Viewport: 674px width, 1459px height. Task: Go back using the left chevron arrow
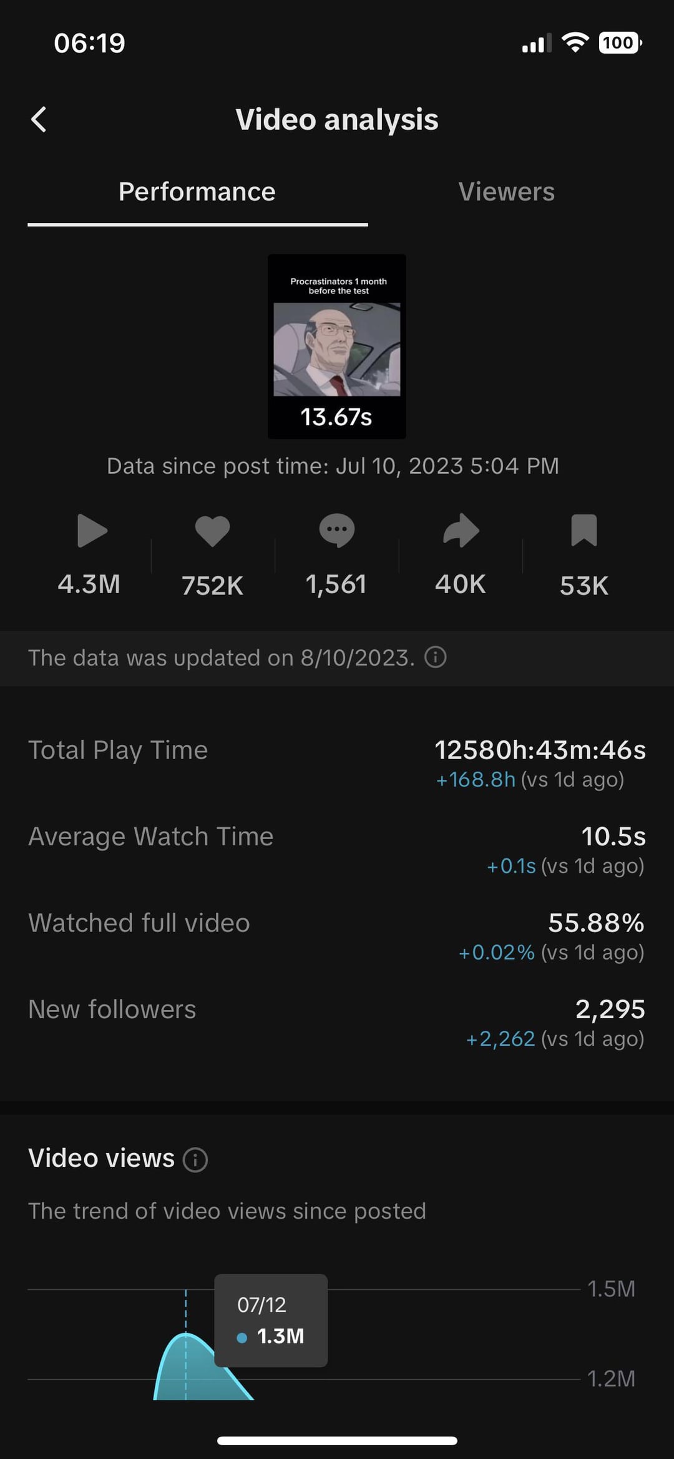(39, 119)
